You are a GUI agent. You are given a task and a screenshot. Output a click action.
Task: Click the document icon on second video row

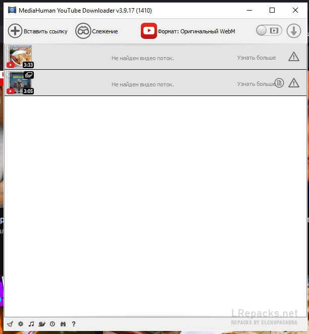(279, 83)
